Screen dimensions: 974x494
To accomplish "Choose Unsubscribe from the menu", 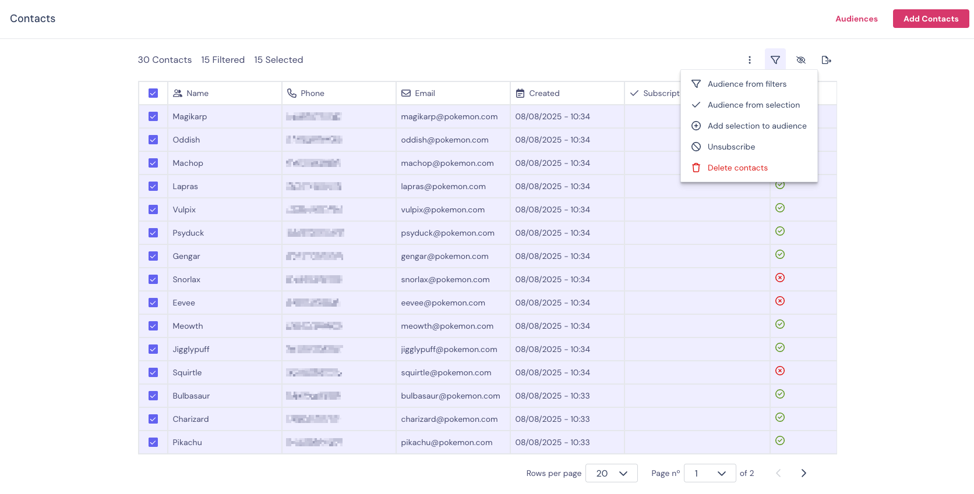I will coord(749,147).
